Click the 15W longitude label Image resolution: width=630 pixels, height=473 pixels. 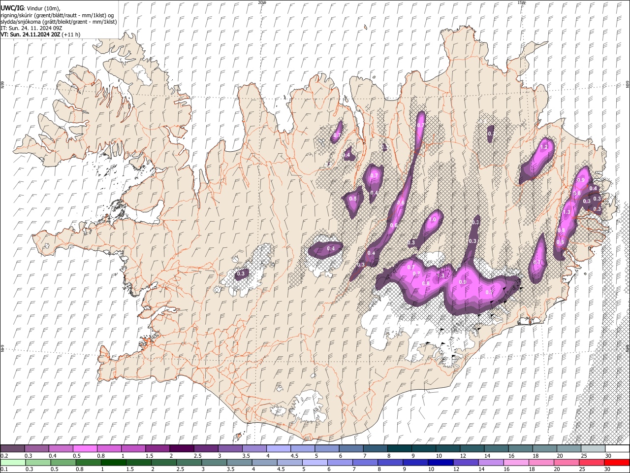pos(522,2)
